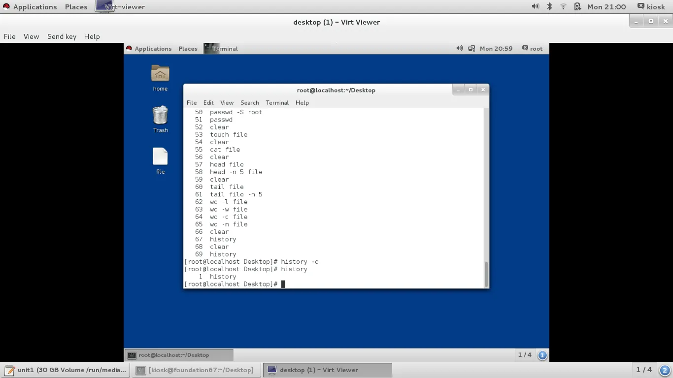Click the host Virt-viewer app menu button
Screen dimensions: 673x378
[120, 6]
